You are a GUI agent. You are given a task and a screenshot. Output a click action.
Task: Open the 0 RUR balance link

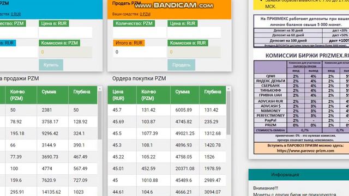point(16,14)
